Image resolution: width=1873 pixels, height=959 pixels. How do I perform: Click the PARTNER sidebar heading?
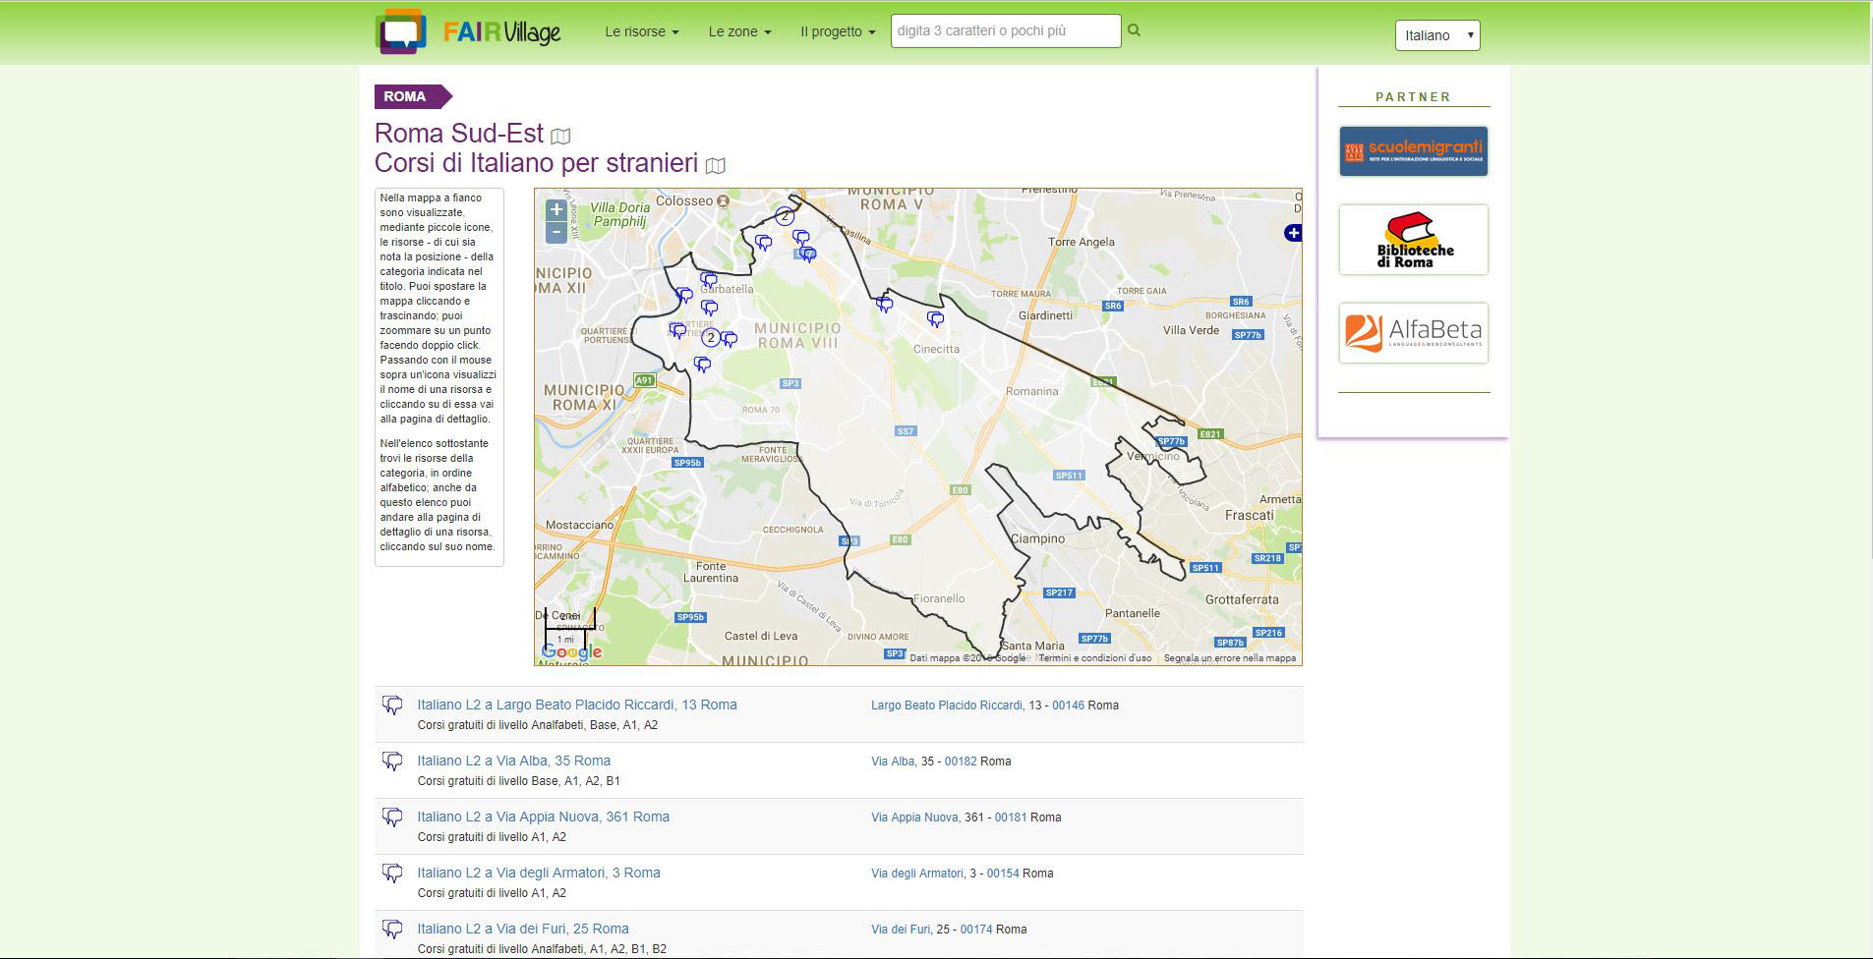[x=1413, y=97]
